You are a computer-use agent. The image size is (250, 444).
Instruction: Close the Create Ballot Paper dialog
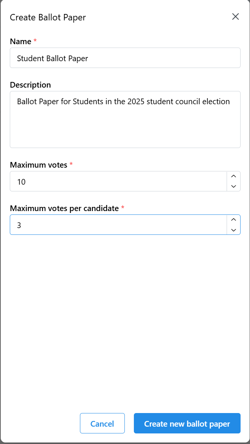(x=236, y=17)
